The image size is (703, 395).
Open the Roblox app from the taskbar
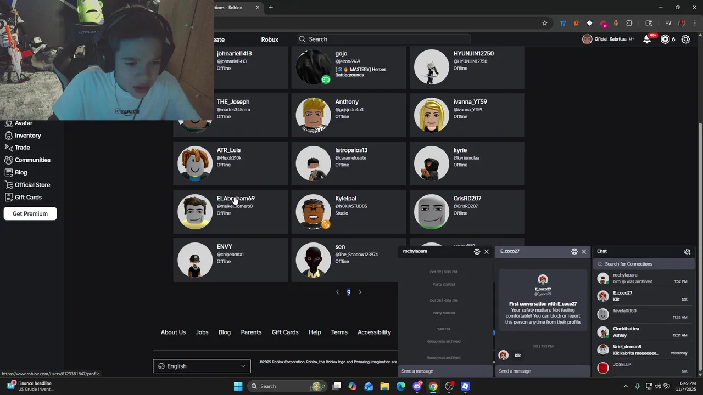(465, 386)
